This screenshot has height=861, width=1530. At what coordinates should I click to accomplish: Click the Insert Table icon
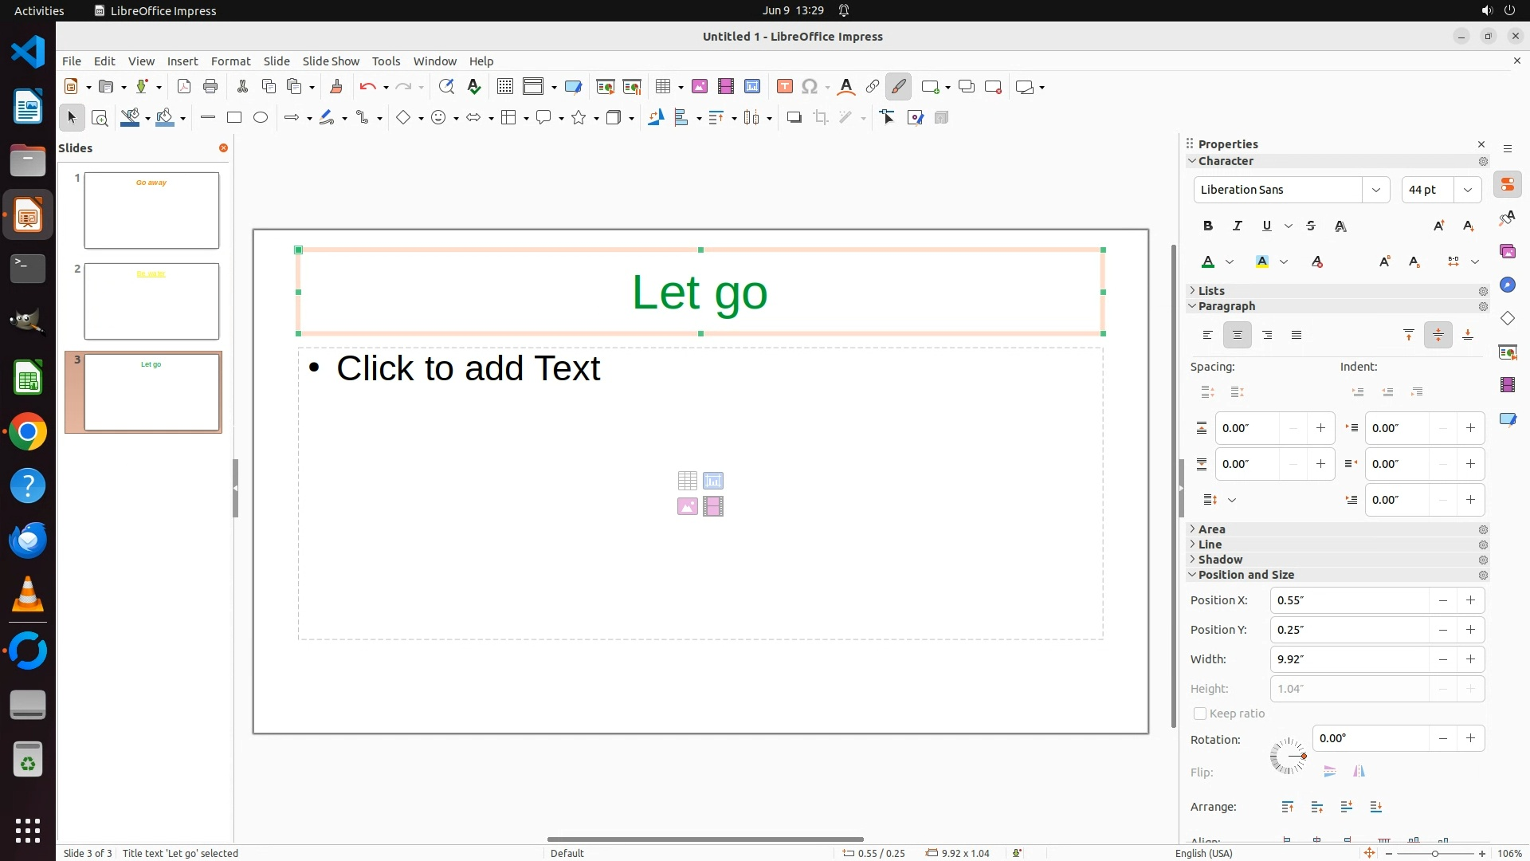(x=662, y=87)
